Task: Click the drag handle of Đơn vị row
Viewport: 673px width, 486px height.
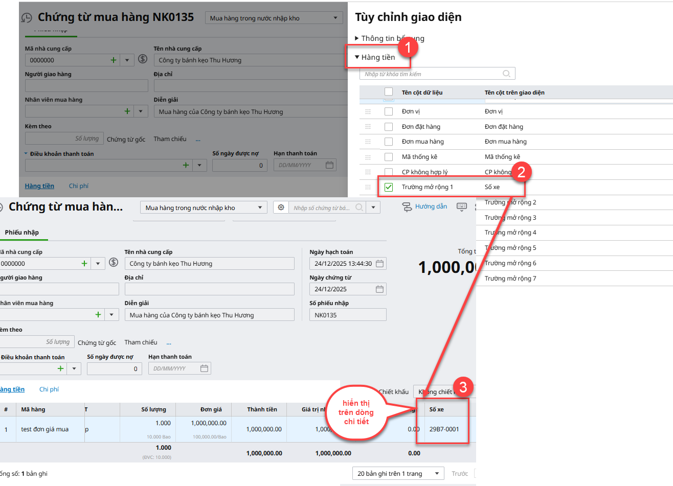Action: (368, 111)
